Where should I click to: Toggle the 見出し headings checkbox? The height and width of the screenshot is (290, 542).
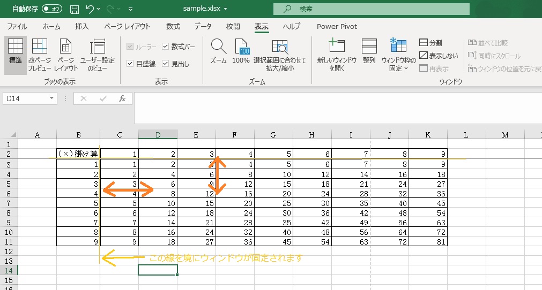[166, 64]
